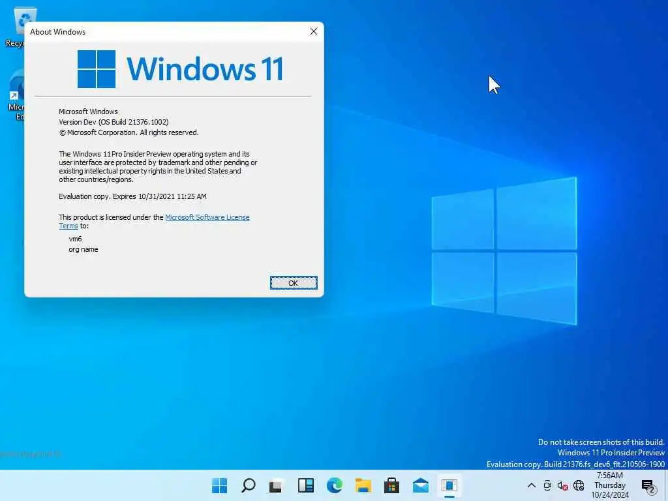Open the Mail app on the taskbar
The image size is (668, 501).
tap(421, 485)
